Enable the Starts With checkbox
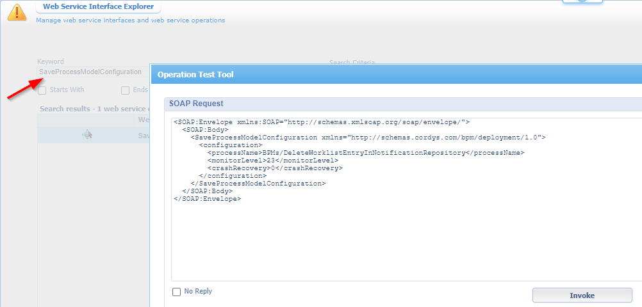Image resolution: width=642 pixels, height=307 pixels. (42, 90)
